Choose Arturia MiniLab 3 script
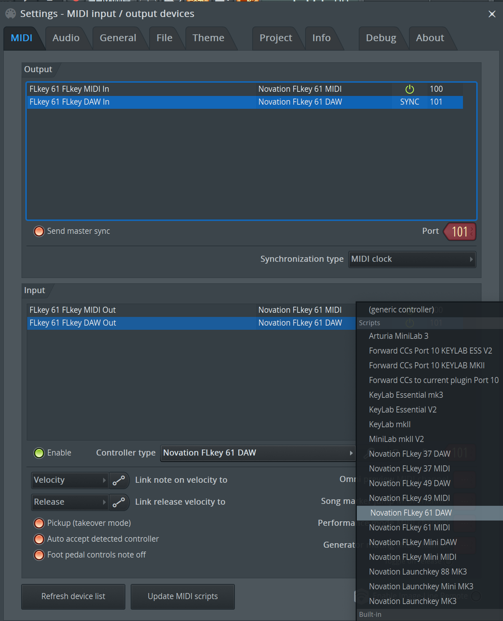The image size is (503, 621). tap(430, 336)
